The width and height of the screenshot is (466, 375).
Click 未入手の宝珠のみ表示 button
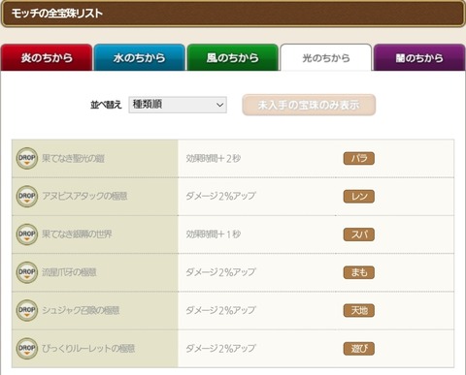tap(309, 105)
